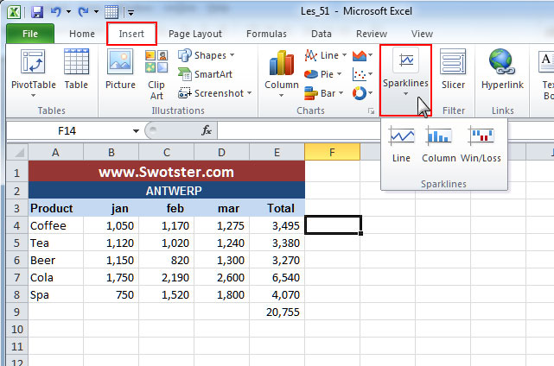Expand the Name Box dropdown arrow
554x366 pixels.
[136, 131]
